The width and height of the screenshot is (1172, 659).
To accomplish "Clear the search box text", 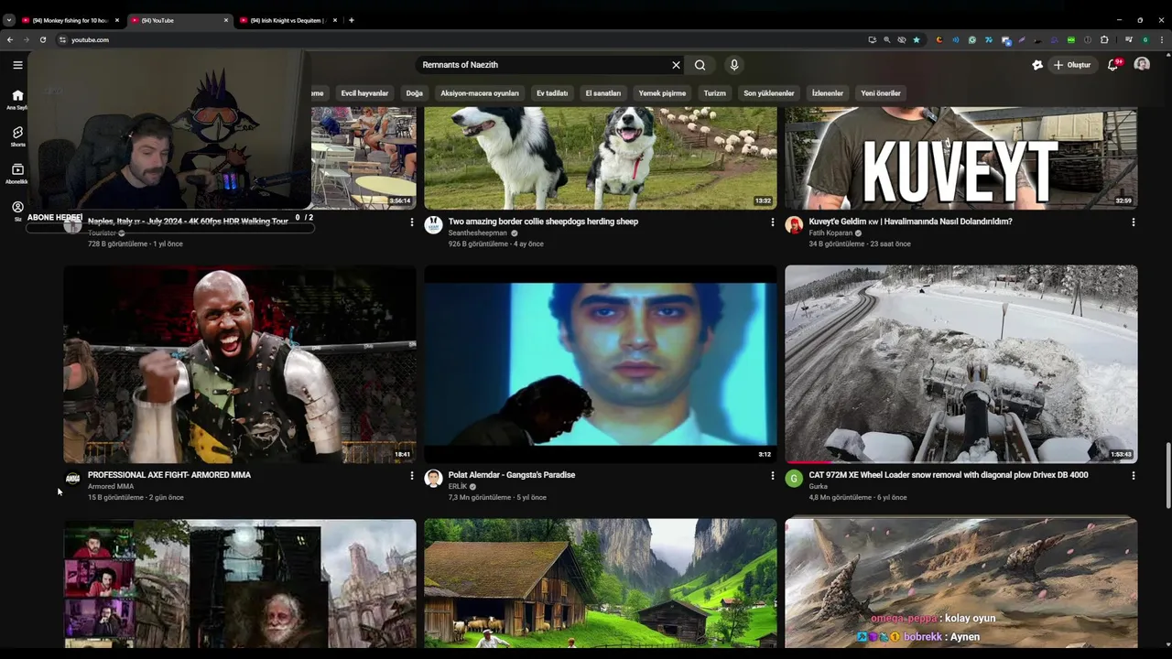I will point(677,65).
